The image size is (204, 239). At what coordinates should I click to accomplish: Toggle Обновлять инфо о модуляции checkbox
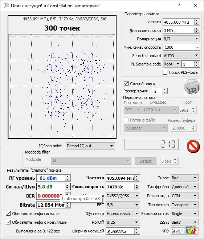8,222
